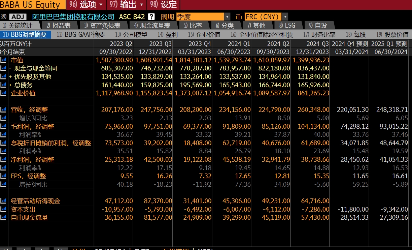412x250 pixels.
Task: Click the chart icon for 利润率% below 息税折旧摊销前利润
Action: (x=4, y=151)
